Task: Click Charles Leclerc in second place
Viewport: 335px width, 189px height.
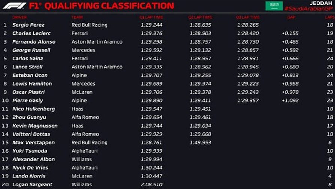Action: tap(31, 33)
